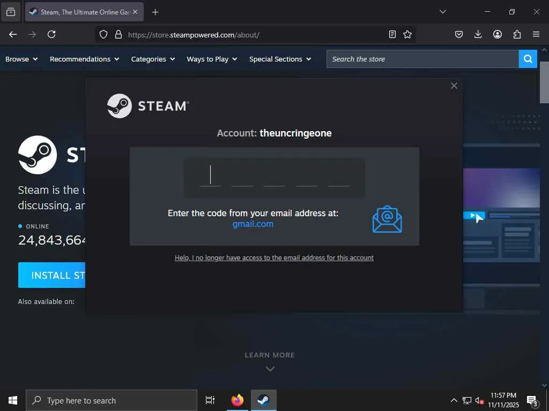The image size is (549, 411).
Task: Click the first code digit box
Action: (210, 177)
